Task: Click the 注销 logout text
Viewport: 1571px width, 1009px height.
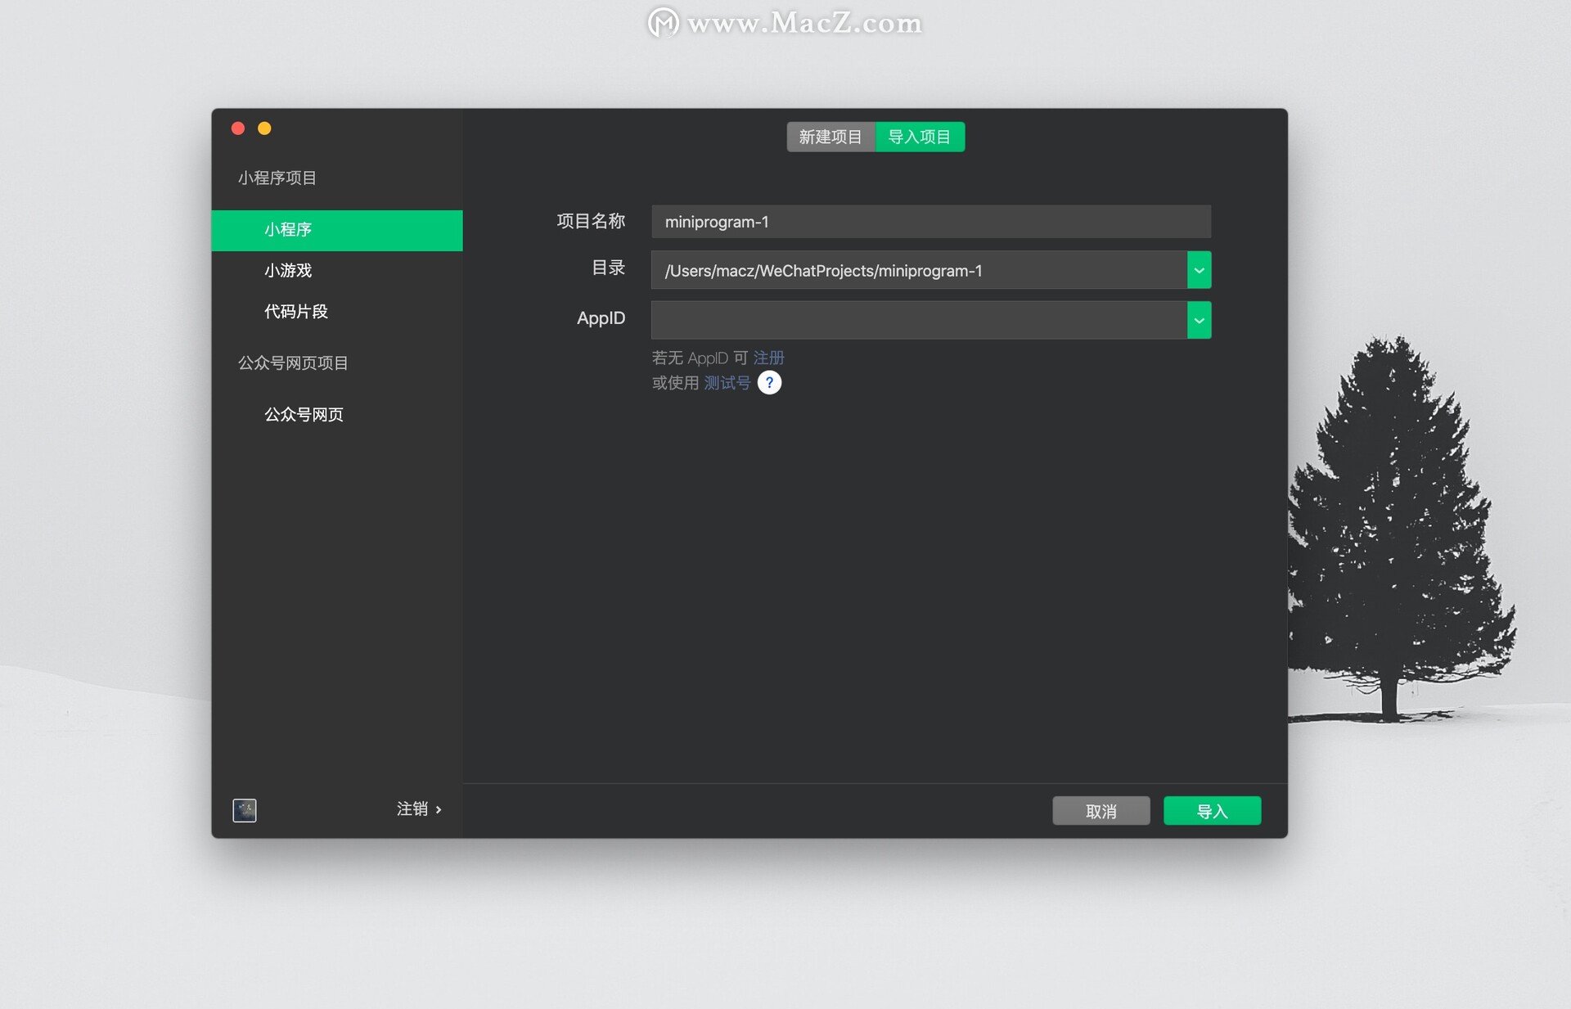Action: point(412,809)
